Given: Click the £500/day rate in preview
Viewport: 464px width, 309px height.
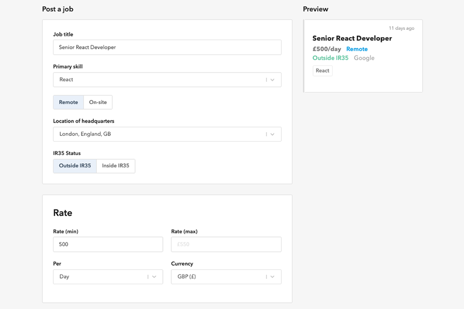Looking at the screenshot, I should pyautogui.click(x=327, y=49).
